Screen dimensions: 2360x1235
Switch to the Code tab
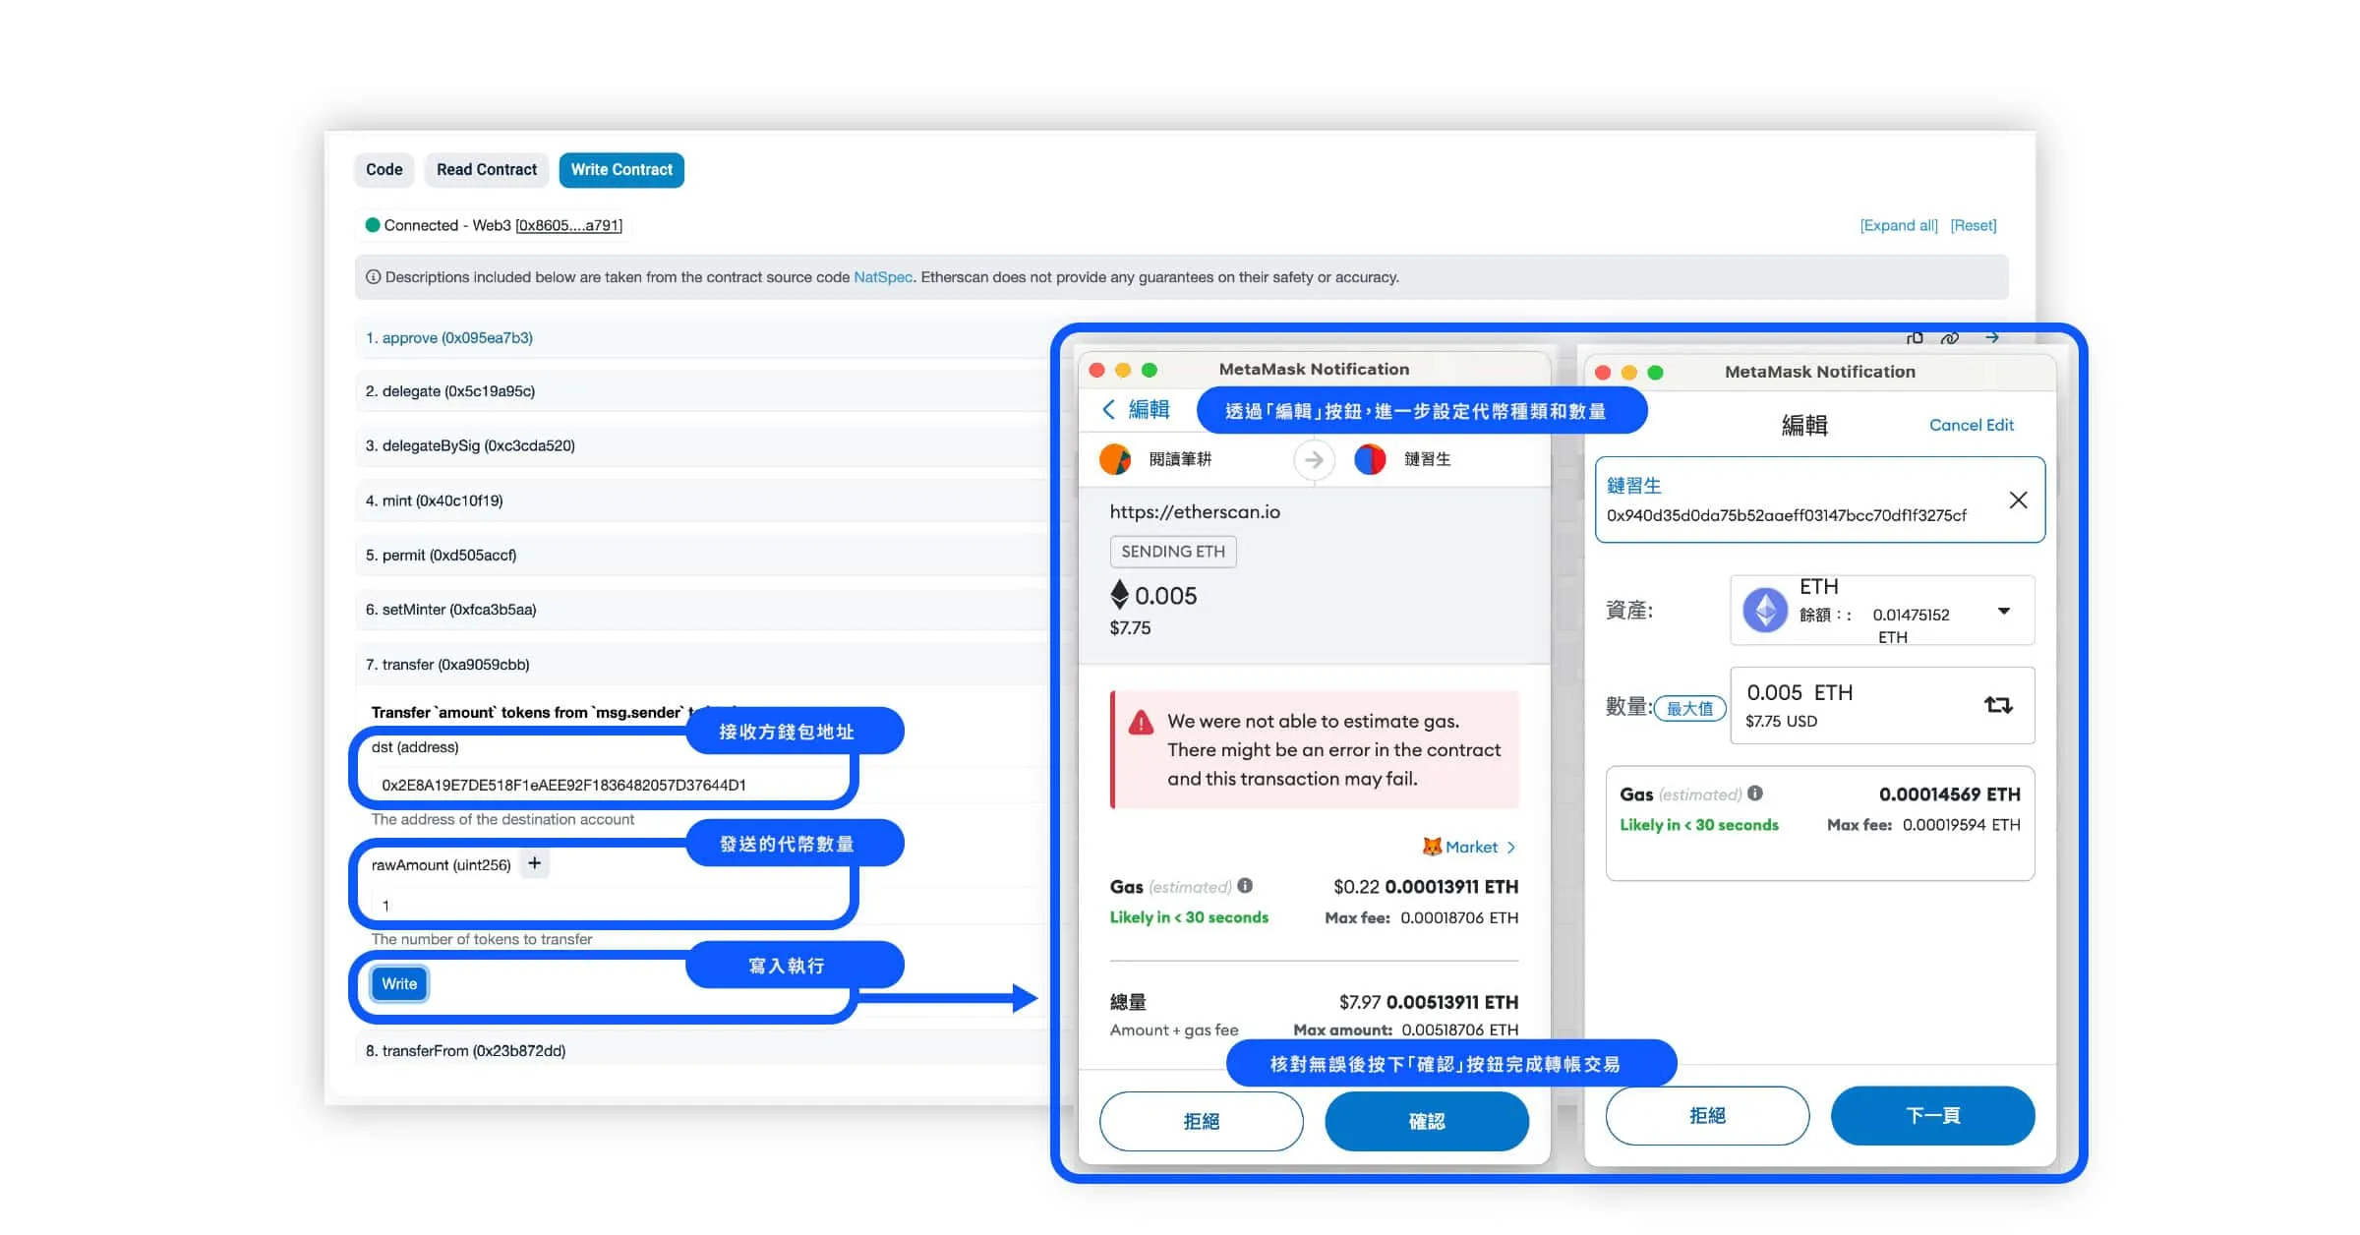click(x=383, y=170)
